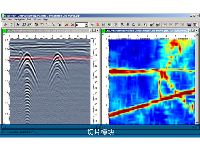Tile windows vertically with the columns icon

[x=195, y=24]
